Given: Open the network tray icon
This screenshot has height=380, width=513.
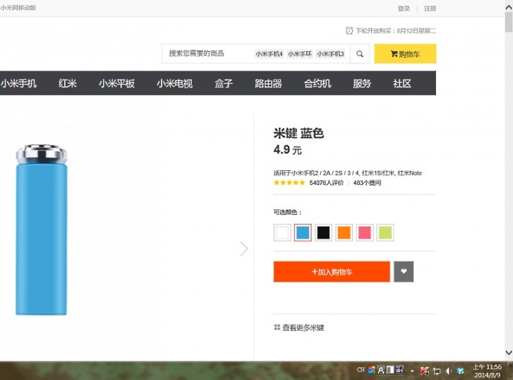Looking at the screenshot, I should (437, 371).
